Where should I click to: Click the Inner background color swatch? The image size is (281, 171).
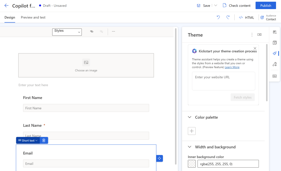[x=192, y=164]
